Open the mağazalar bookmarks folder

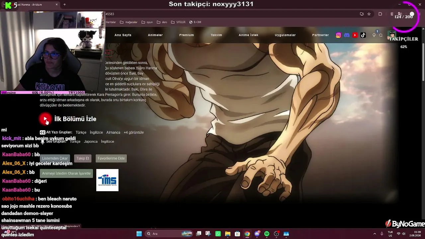(129, 22)
